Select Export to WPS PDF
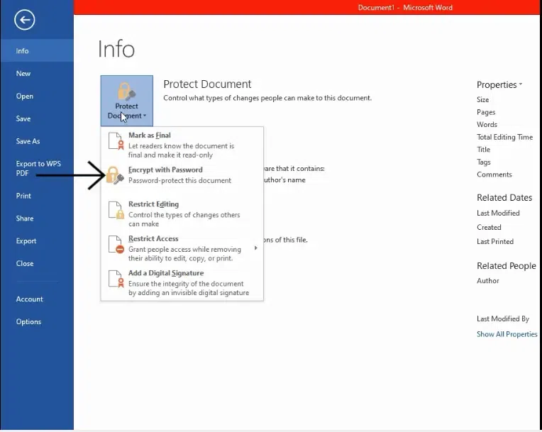This screenshot has width=542, height=432. 37,168
